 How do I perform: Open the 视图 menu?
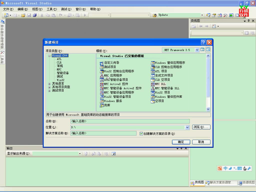point(37,9)
